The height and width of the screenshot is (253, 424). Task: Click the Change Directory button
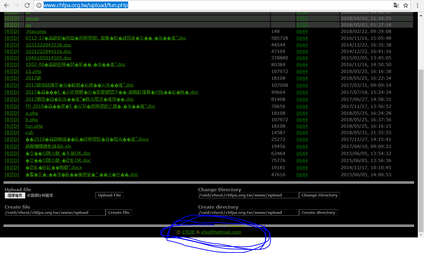pyautogui.click(x=319, y=195)
